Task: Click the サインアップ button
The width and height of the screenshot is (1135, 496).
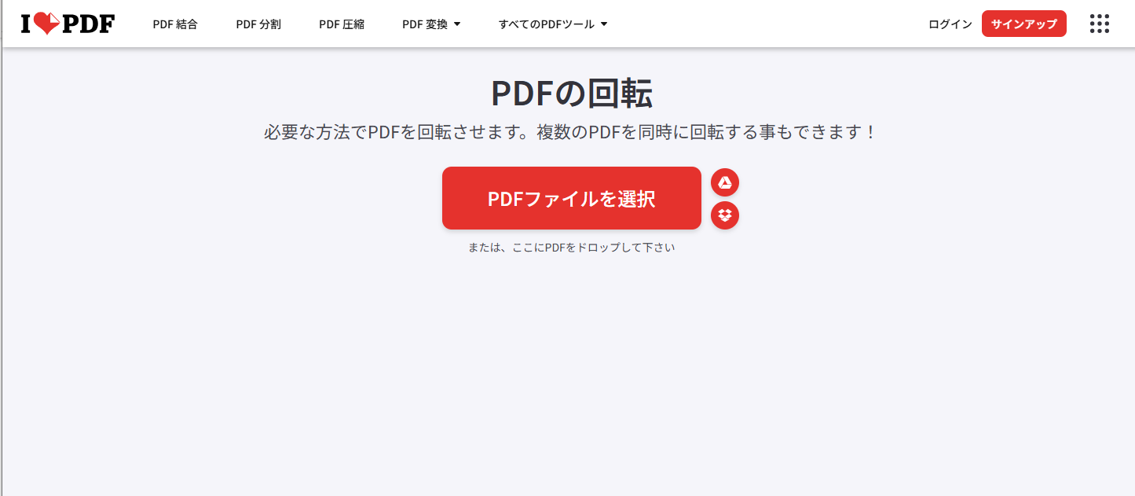Action: click(1024, 24)
